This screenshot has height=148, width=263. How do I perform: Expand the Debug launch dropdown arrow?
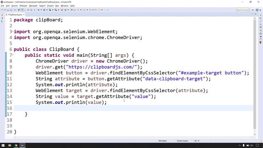tap(41, 10)
